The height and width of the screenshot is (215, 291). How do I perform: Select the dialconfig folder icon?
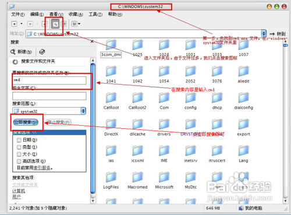(243, 98)
